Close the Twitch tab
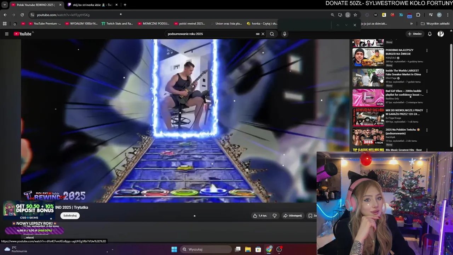The width and height of the screenshot is (453, 255). pyautogui.click(x=117, y=5)
